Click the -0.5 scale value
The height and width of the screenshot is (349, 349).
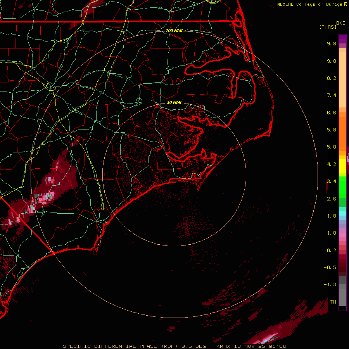[330, 268]
